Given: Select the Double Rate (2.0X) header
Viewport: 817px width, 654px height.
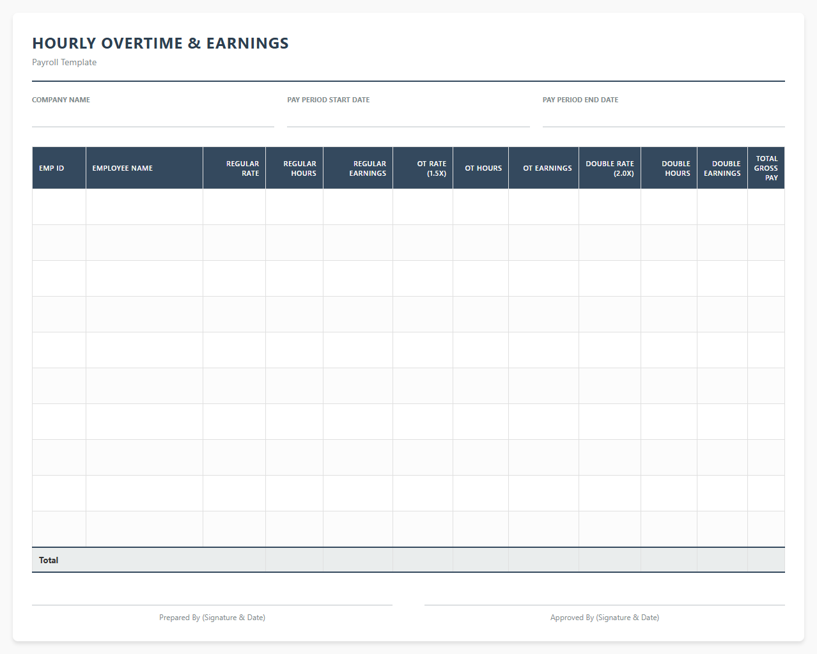Looking at the screenshot, I should [x=610, y=168].
